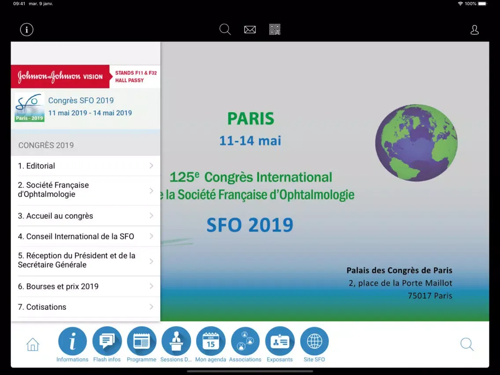Open Site SFO globe icon
The height and width of the screenshot is (375, 500).
314,341
